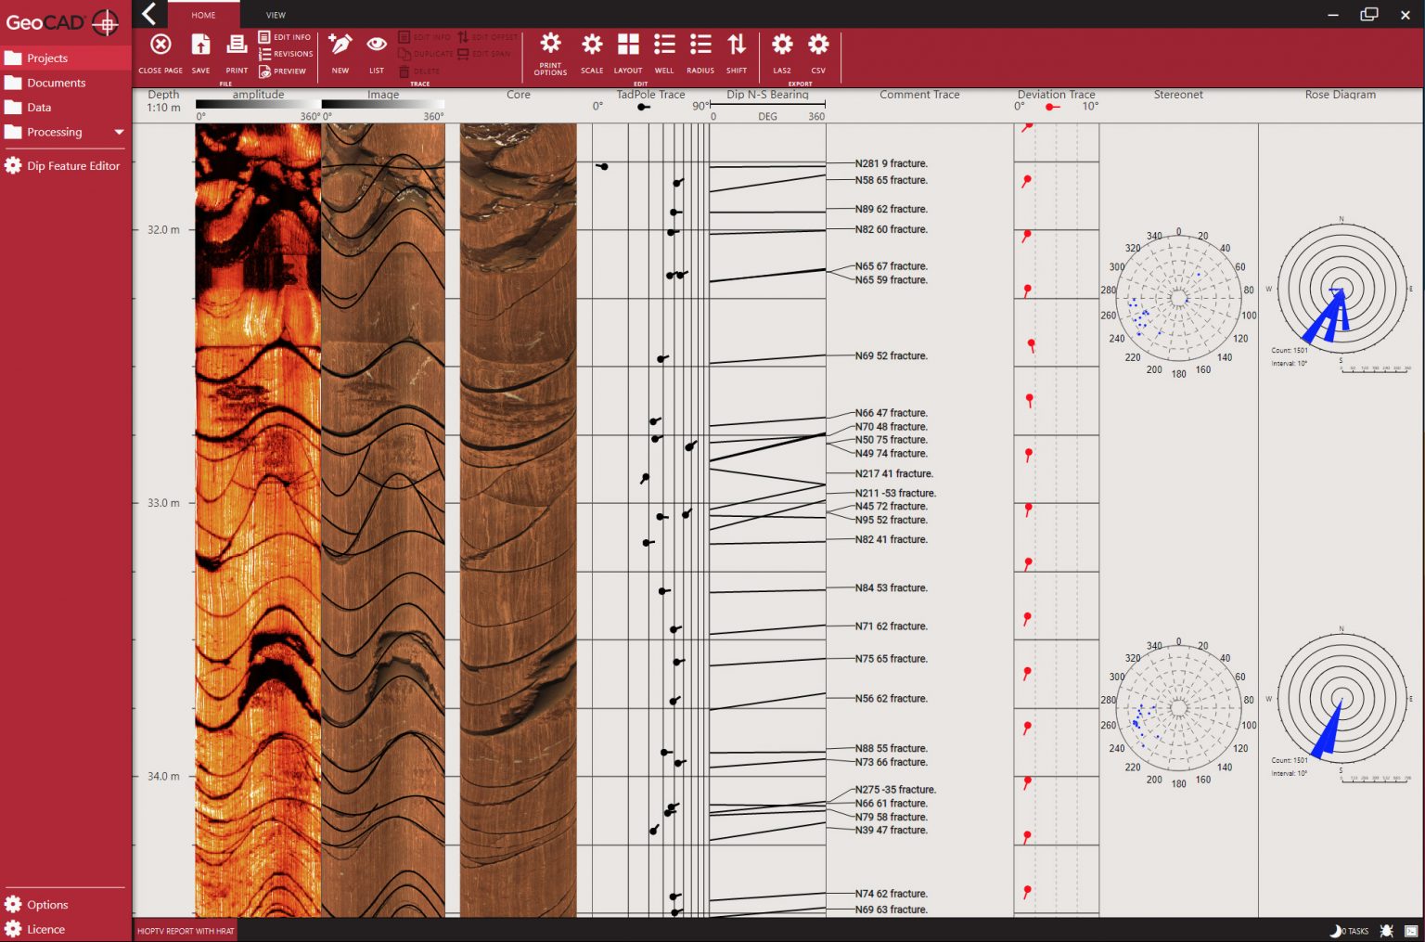1425x942 pixels.
Task: Save the current log page
Action: 200,45
